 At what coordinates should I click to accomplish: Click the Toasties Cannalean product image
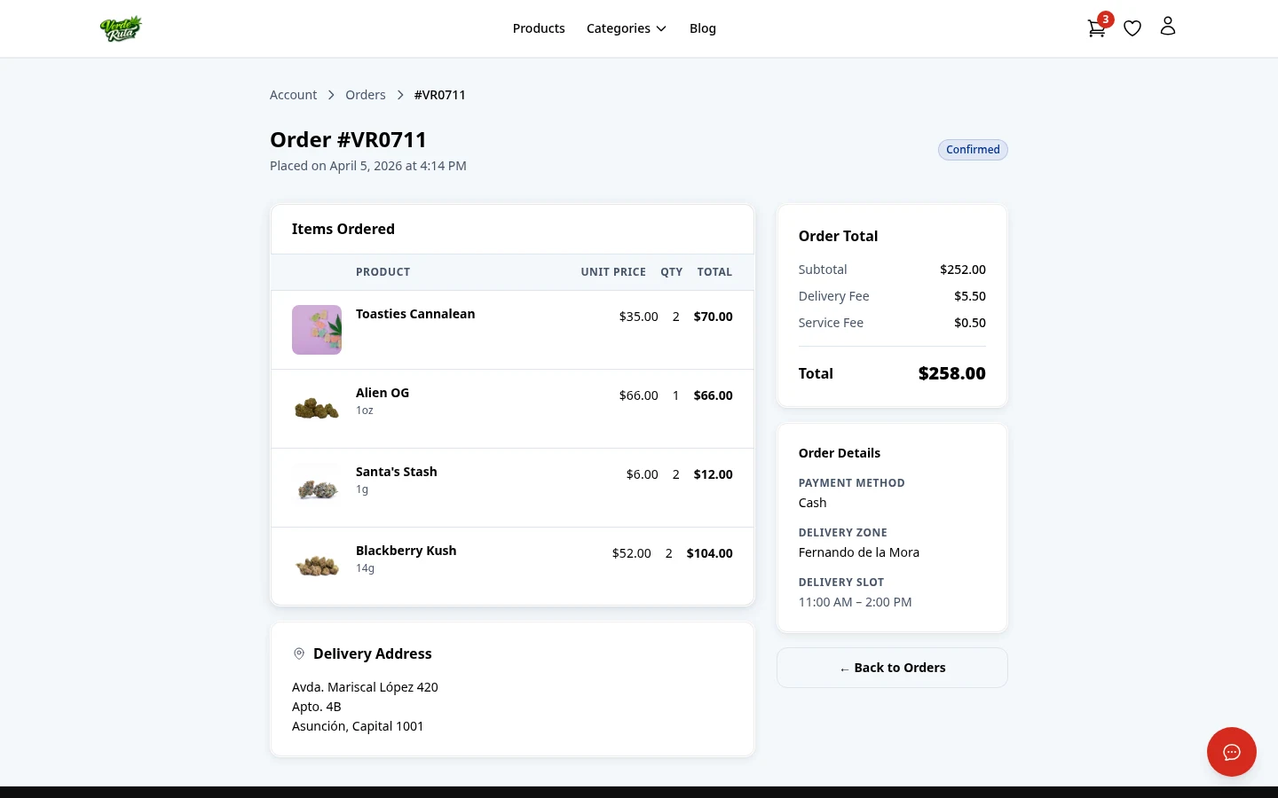(x=317, y=329)
